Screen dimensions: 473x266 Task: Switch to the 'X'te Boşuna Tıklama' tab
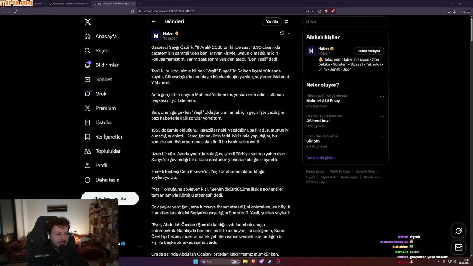[68, 4]
